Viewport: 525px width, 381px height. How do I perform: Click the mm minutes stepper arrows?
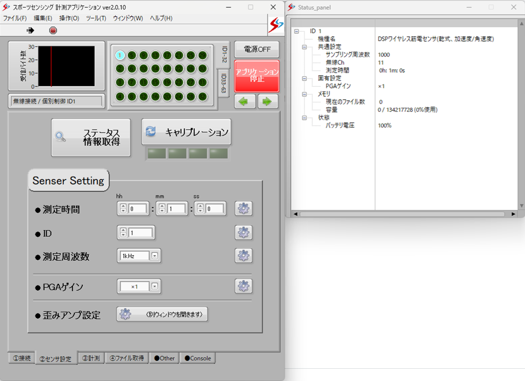(163, 209)
